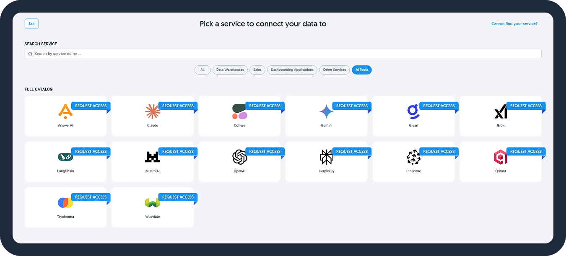566x256 pixels.
Task: Click the Trychroma name label
Action: point(65,217)
